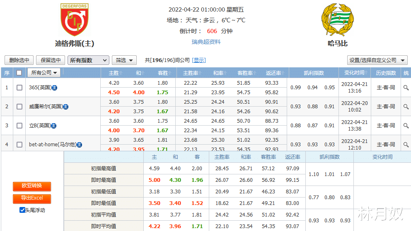
Task: Click the 历史指数 column header
Action: click(386, 73)
